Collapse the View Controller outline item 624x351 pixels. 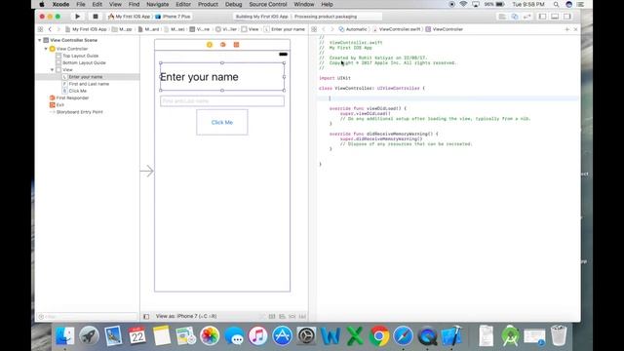click(x=46, y=49)
